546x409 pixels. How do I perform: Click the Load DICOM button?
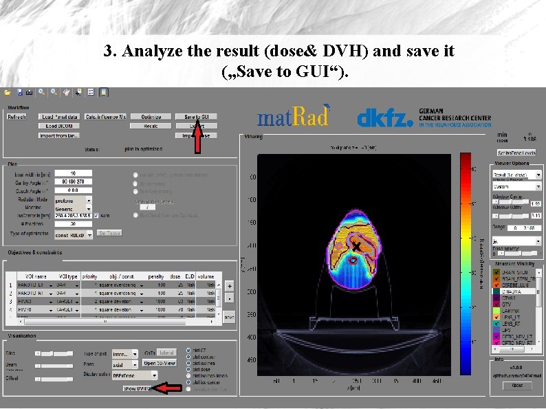tap(59, 126)
